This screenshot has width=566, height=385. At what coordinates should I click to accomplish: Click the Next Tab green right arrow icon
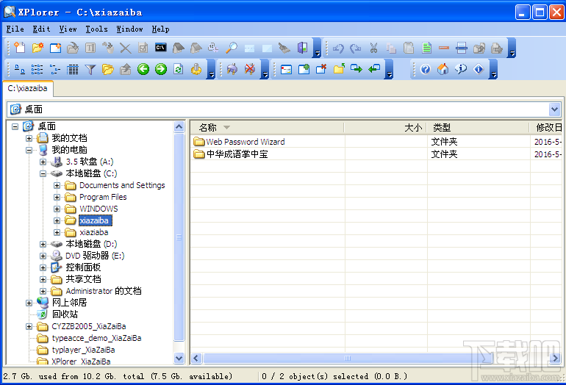tap(357, 69)
